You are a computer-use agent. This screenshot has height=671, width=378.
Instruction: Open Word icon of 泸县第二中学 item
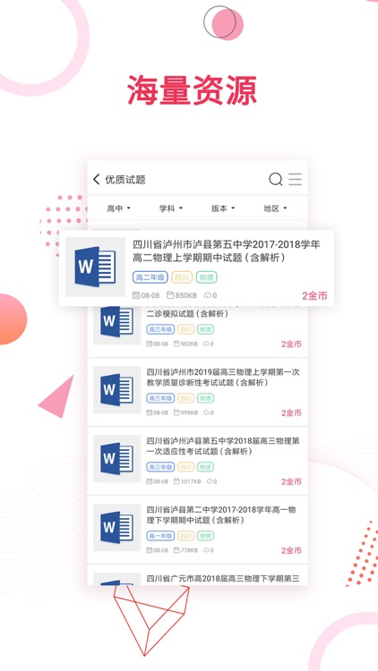(116, 528)
